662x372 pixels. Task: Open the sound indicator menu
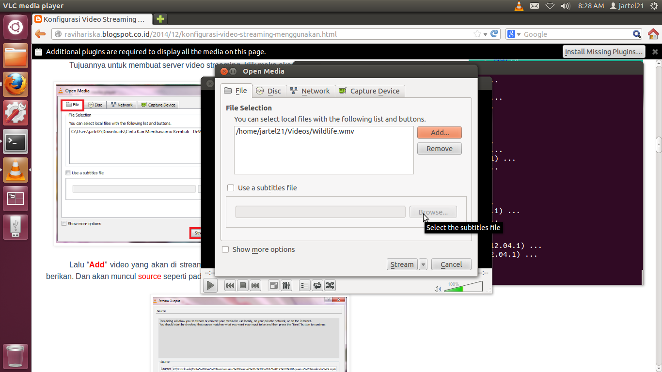[566, 6]
